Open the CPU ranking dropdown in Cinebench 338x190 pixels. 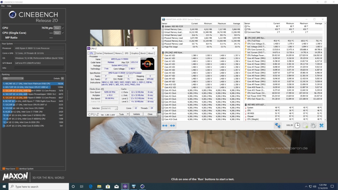[x=13, y=78]
